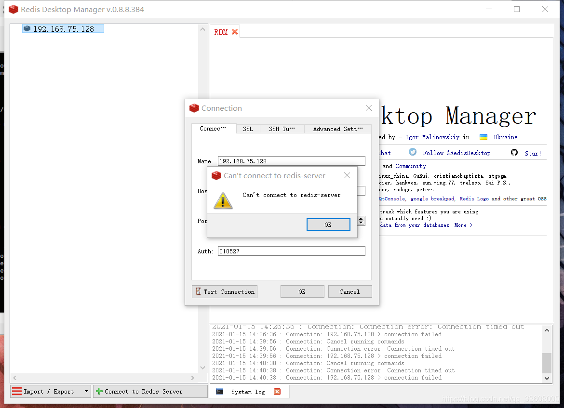Select the 192.168.75.128 server in the tree
Screen dimensions: 564x408
click(x=63, y=29)
